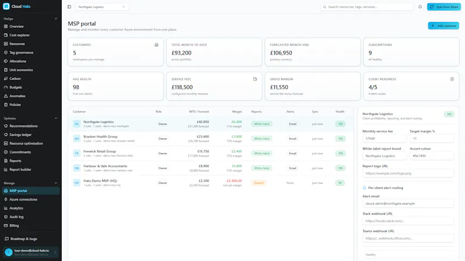Click the Customers card building icon

156,45
